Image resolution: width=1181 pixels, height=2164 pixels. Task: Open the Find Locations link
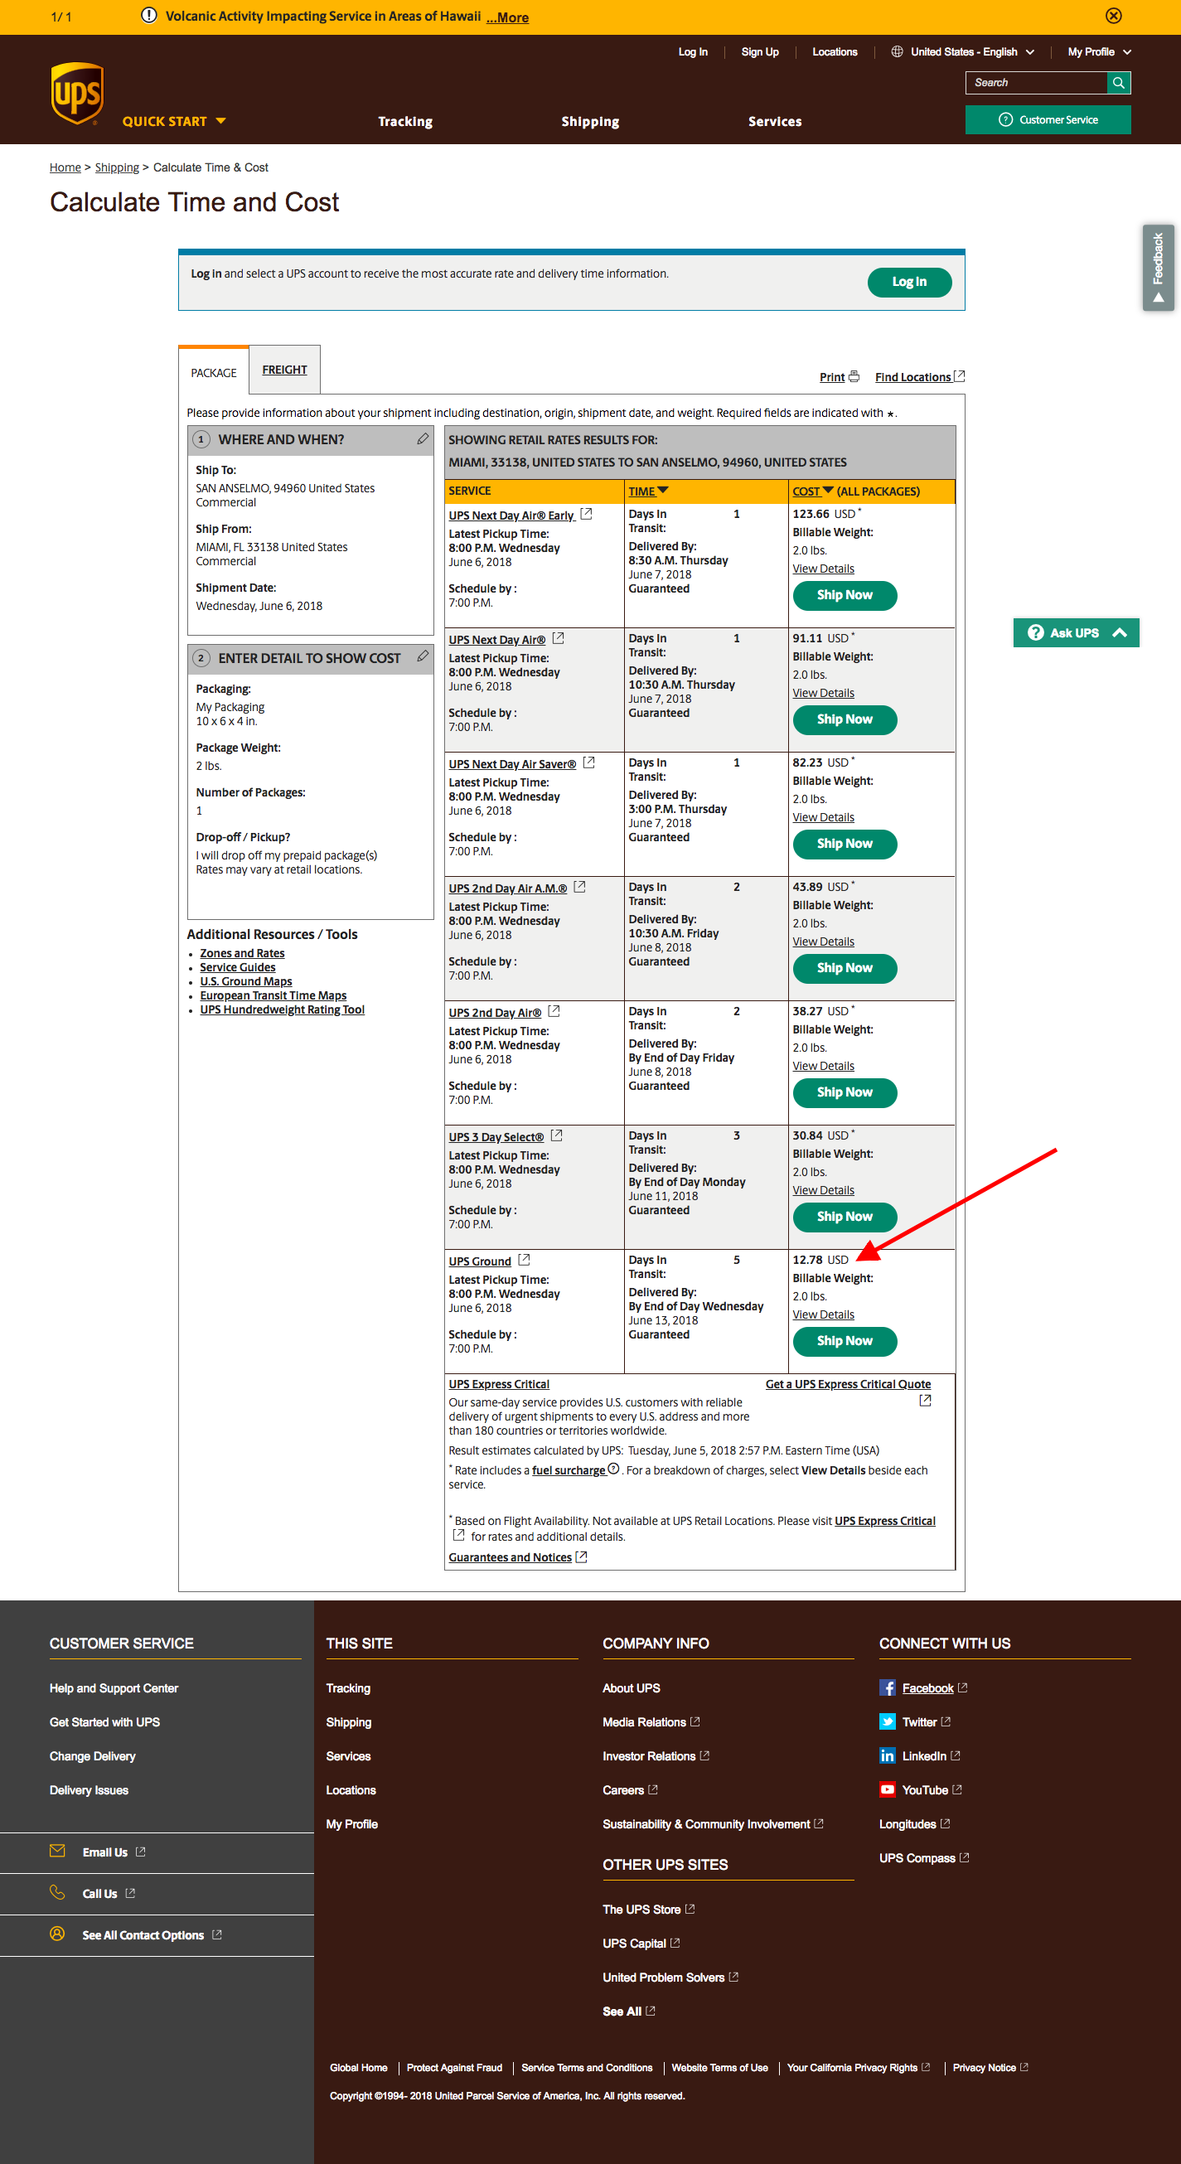click(x=919, y=376)
